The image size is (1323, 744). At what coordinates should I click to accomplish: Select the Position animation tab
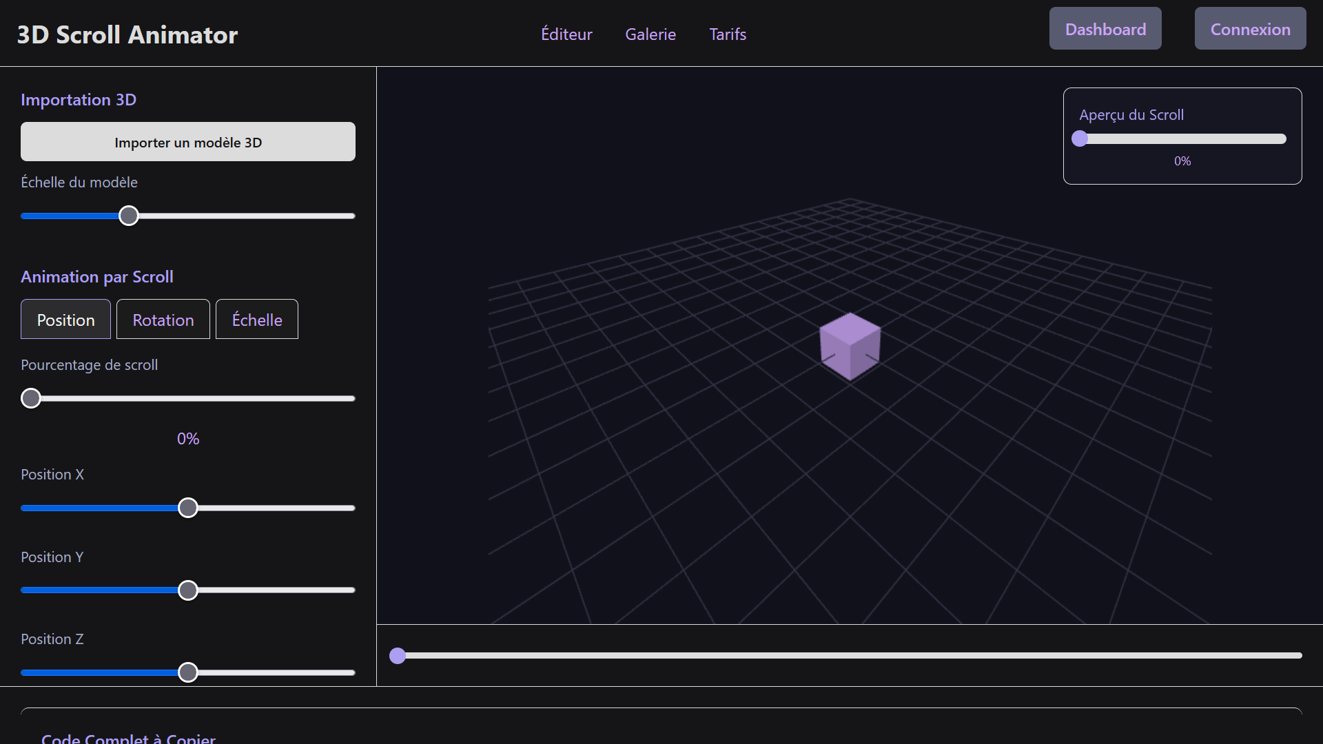[x=65, y=319]
